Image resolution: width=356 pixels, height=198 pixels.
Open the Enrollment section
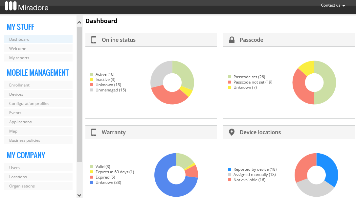(19, 85)
